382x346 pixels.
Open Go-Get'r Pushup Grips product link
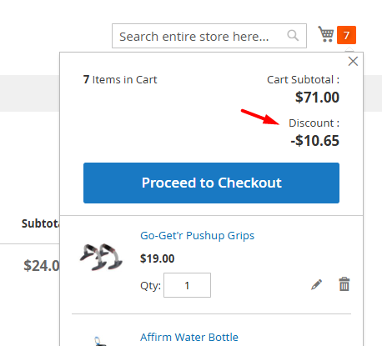[198, 236]
